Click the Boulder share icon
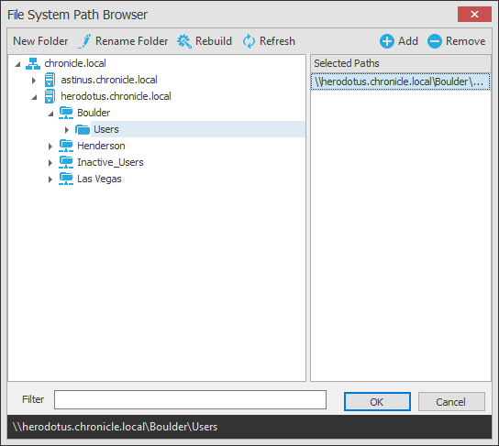This screenshot has height=446, width=499. coord(66,113)
